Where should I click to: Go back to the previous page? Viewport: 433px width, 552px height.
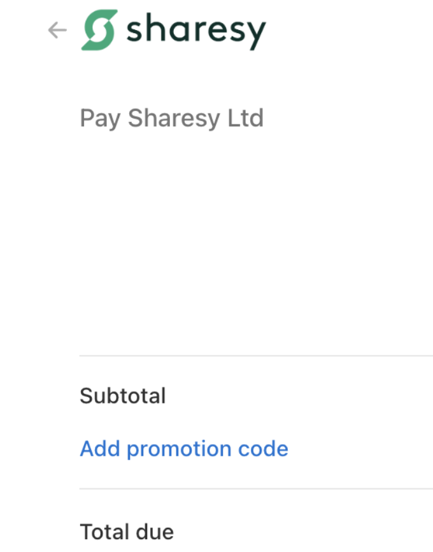coord(57,30)
